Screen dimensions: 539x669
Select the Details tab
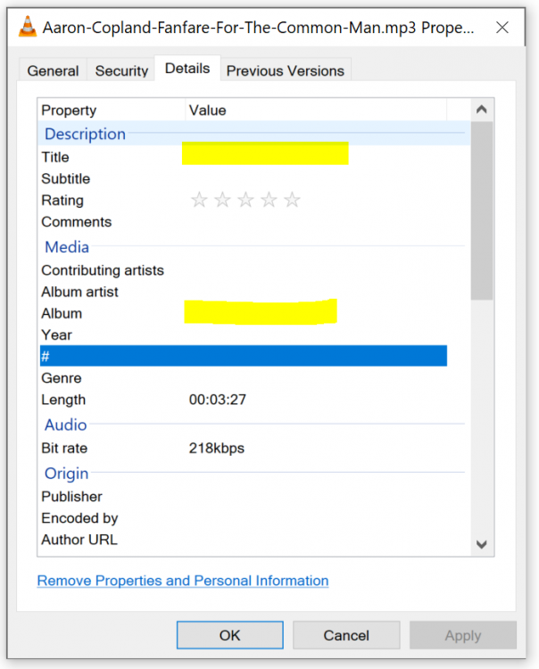click(x=187, y=69)
